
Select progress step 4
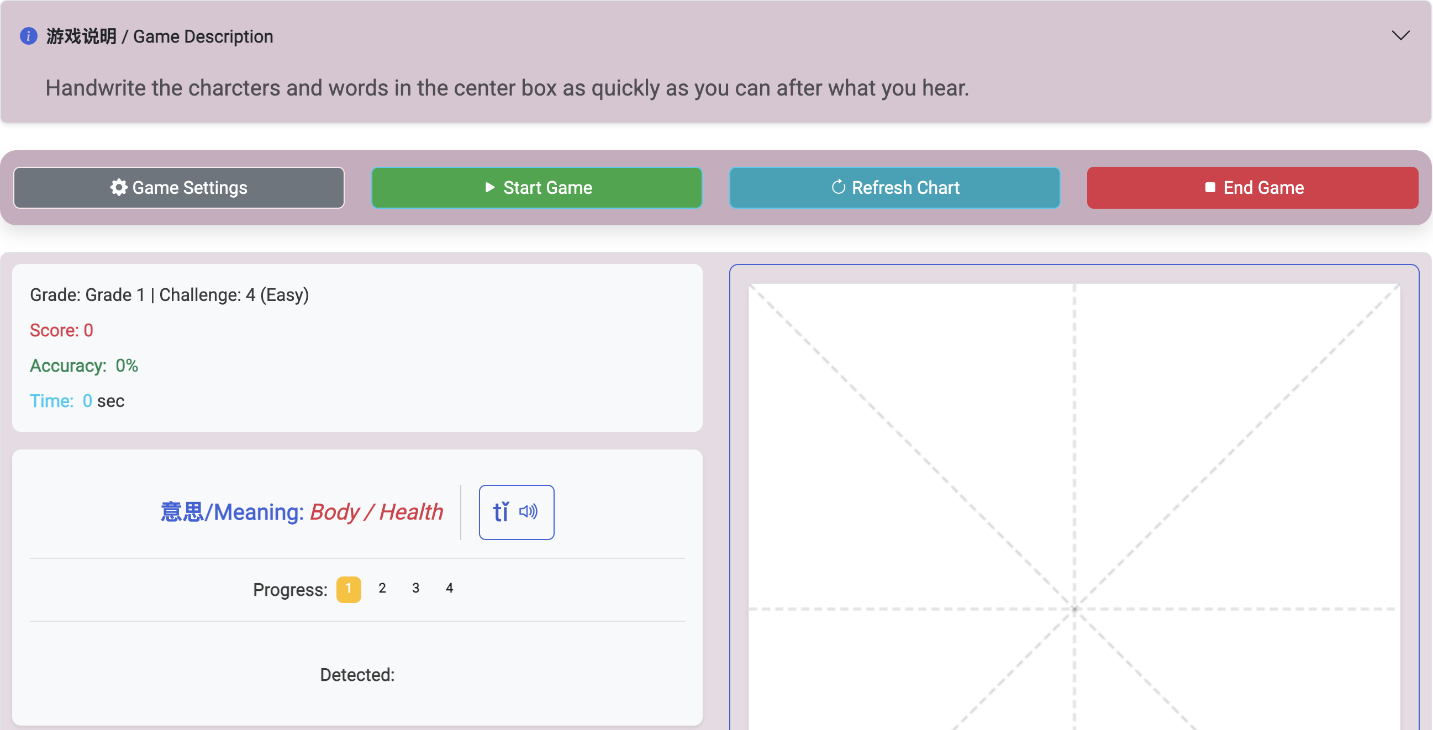coord(450,588)
